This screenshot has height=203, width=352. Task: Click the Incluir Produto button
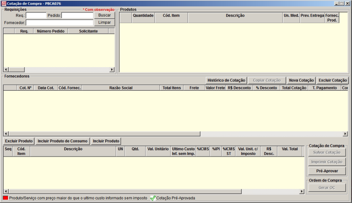(x=106, y=141)
